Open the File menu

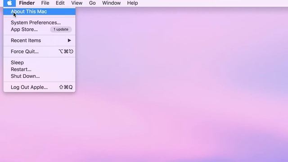point(45,3)
